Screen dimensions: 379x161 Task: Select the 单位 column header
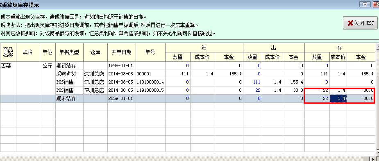coord(48,52)
